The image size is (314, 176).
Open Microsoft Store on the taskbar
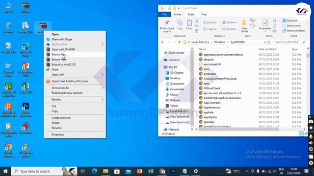tap(117, 171)
